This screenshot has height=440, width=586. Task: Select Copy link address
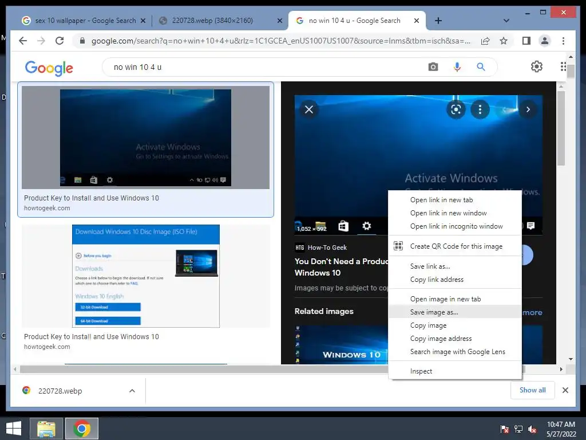[x=455, y=280]
